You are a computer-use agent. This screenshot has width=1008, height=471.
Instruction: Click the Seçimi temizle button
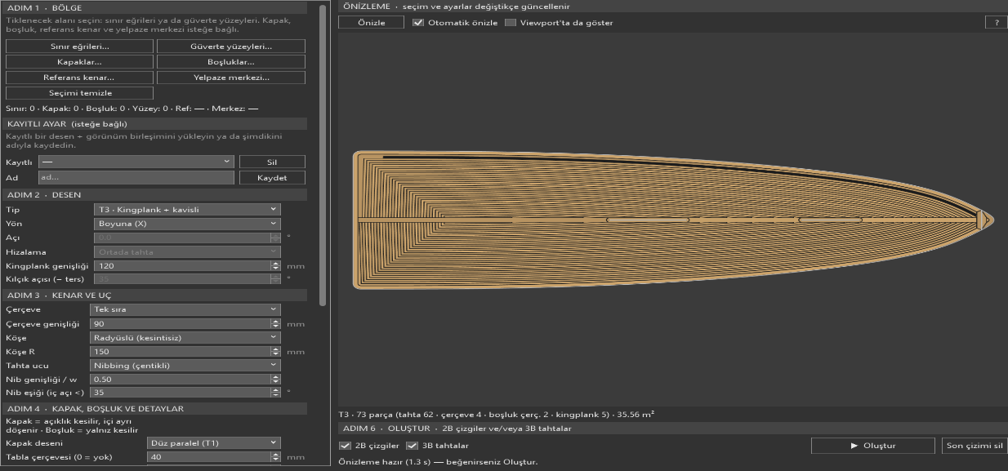coord(79,93)
